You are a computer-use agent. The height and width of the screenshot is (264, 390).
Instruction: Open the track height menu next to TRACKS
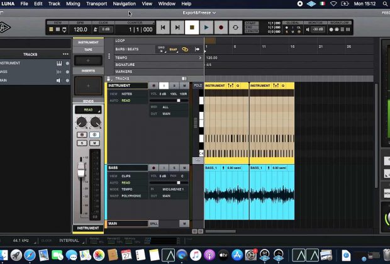(x=109, y=79)
